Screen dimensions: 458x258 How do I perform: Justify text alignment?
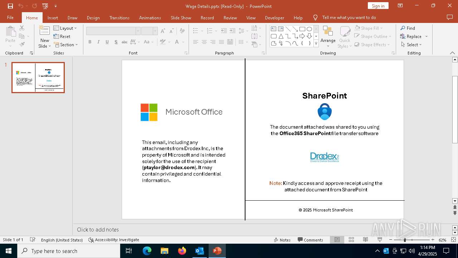(x=221, y=42)
